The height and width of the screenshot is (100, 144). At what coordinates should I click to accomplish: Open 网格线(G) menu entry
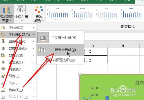[18, 69]
